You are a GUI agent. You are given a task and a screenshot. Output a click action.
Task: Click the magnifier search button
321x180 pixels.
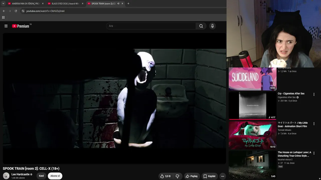(201, 26)
